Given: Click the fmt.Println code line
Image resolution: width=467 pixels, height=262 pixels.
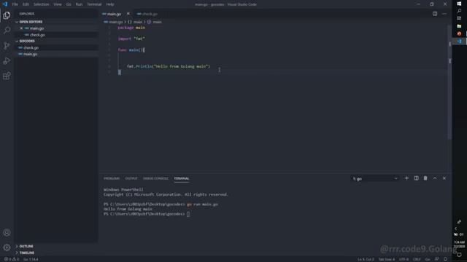Looking at the screenshot, I should click(x=169, y=66).
